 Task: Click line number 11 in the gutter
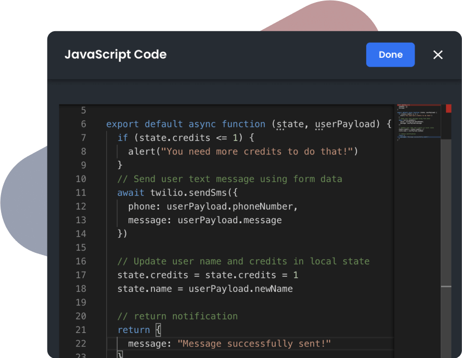tap(81, 193)
